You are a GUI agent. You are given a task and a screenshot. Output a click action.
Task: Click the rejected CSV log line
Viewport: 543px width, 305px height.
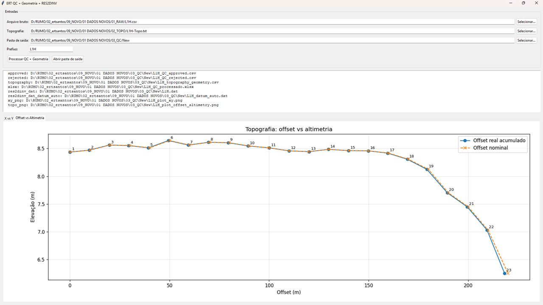102,78
